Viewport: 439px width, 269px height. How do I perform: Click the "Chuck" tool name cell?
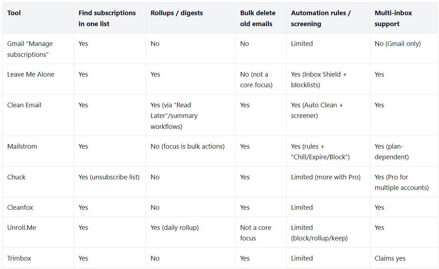[16, 177]
